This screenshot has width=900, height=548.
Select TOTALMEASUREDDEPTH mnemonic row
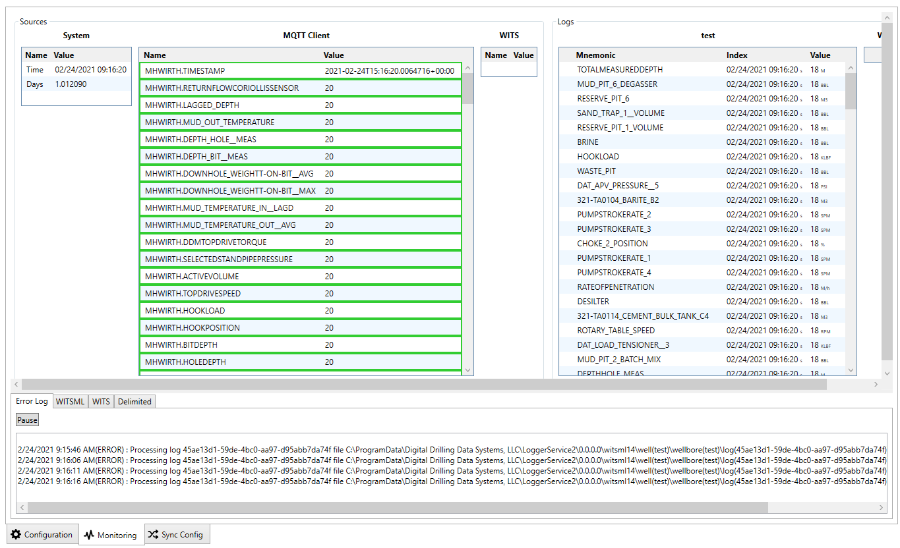[x=702, y=69]
